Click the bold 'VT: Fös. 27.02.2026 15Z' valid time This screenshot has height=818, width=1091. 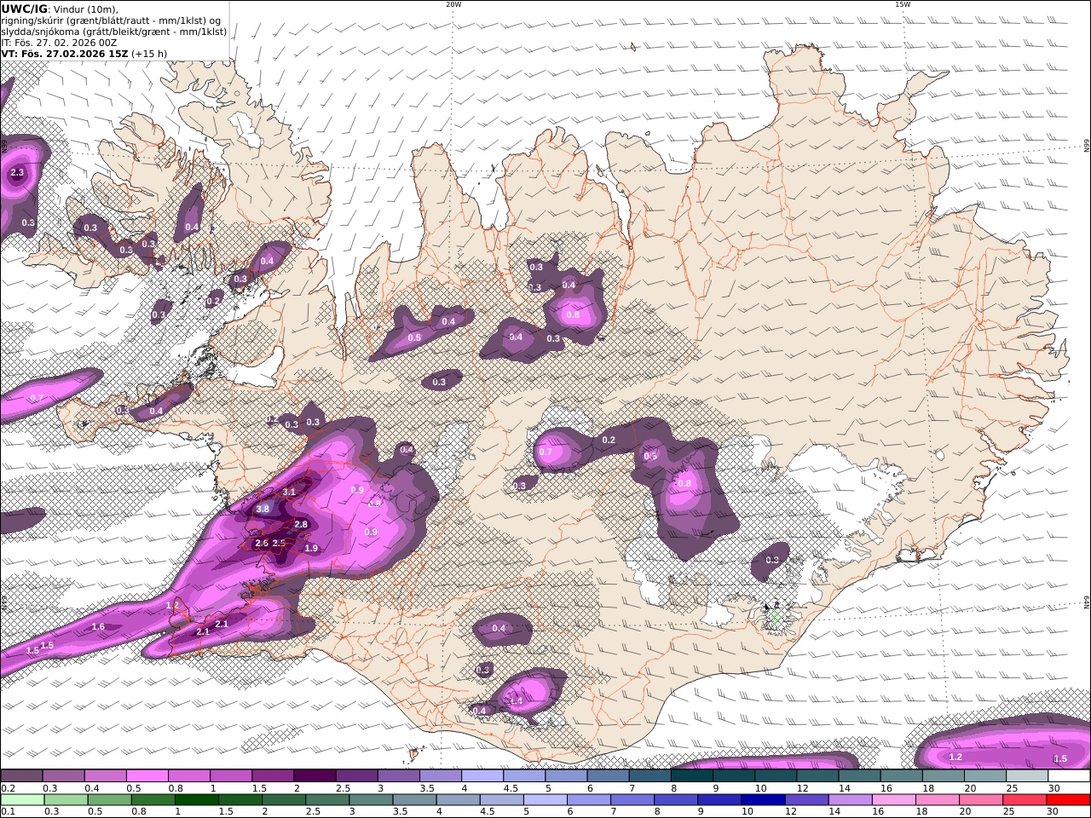65,54
